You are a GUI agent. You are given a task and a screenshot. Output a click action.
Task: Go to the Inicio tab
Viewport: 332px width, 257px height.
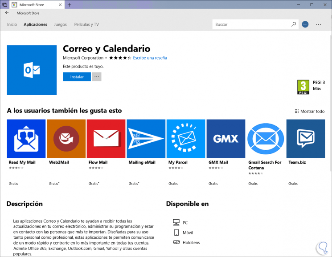[x=12, y=24]
